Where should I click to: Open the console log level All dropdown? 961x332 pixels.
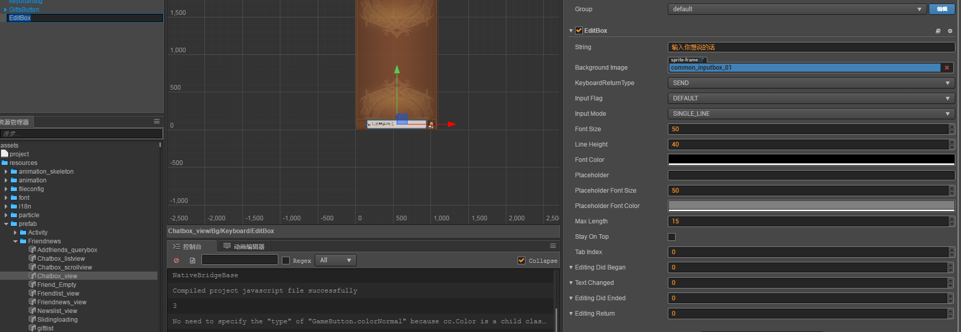pyautogui.click(x=336, y=260)
